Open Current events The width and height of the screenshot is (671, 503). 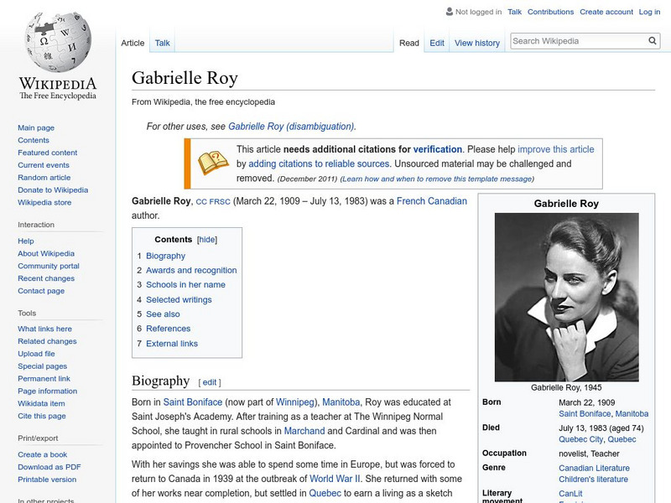[44, 164]
